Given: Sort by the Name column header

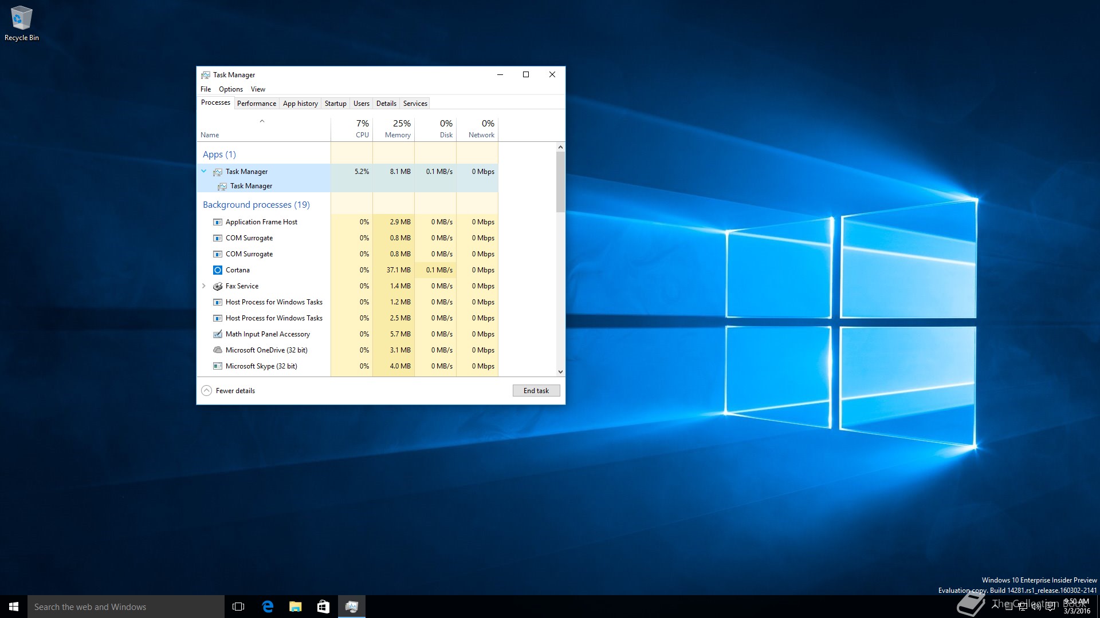Looking at the screenshot, I should click(264, 129).
